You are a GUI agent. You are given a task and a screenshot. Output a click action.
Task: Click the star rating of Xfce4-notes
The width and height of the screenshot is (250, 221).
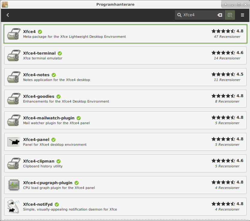pos(223,74)
